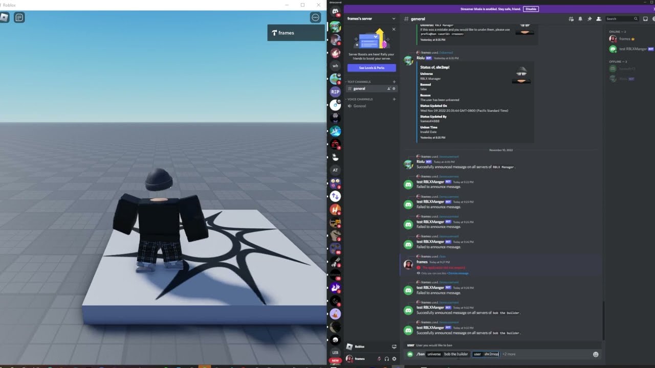Open notification settings bell icon

point(580,19)
